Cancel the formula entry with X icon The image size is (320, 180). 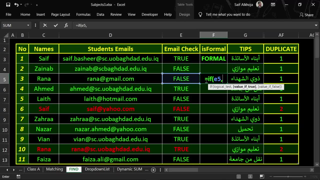coord(45,25)
